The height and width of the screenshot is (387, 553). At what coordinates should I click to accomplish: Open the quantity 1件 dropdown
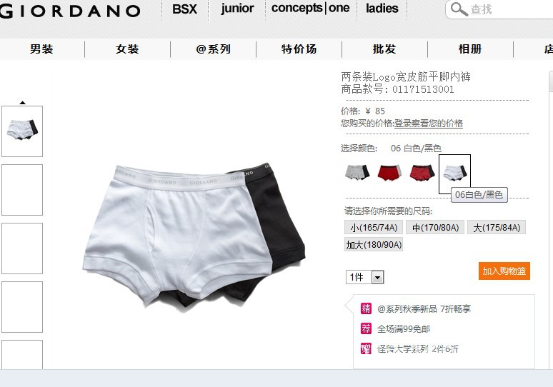tap(364, 277)
